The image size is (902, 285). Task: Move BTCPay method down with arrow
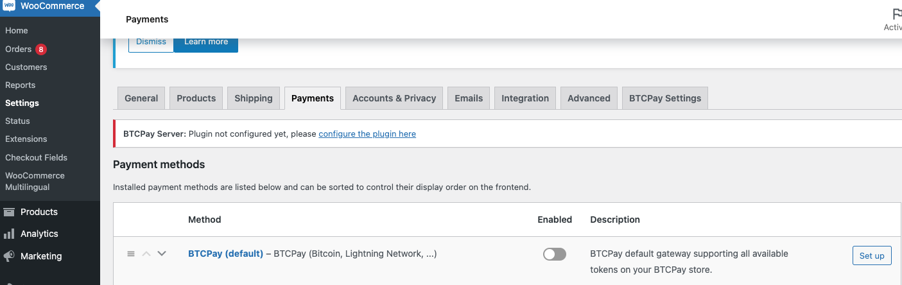coord(162,254)
